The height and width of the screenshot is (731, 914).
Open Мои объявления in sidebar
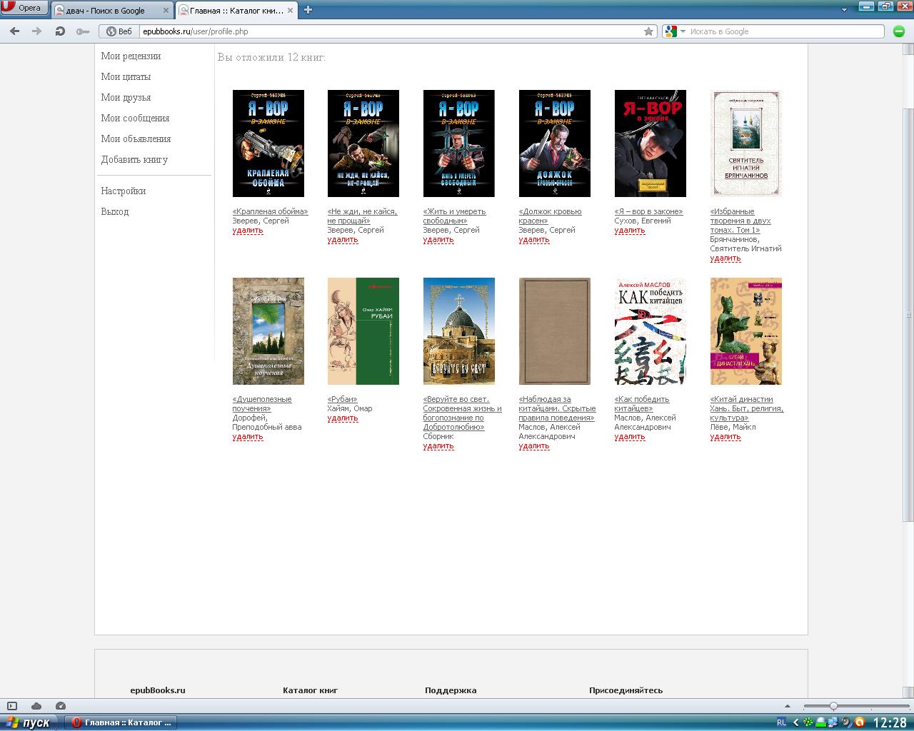(x=136, y=138)
